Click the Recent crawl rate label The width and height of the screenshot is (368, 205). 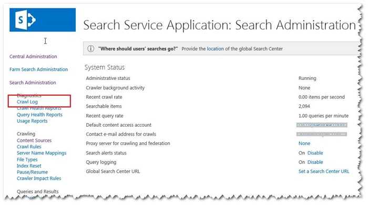[104, 97]
